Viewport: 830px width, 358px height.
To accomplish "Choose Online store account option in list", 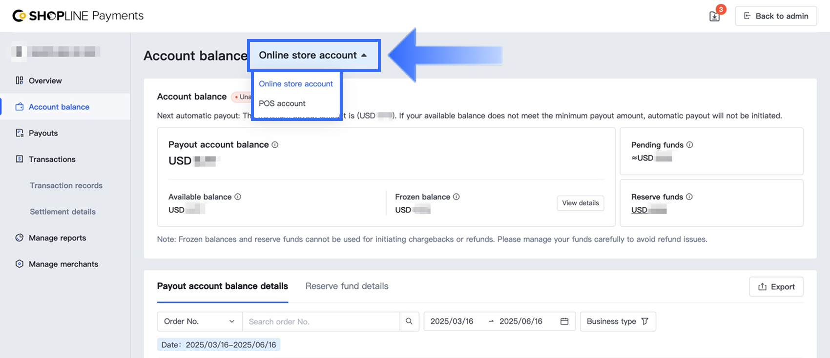I will 296,84.
